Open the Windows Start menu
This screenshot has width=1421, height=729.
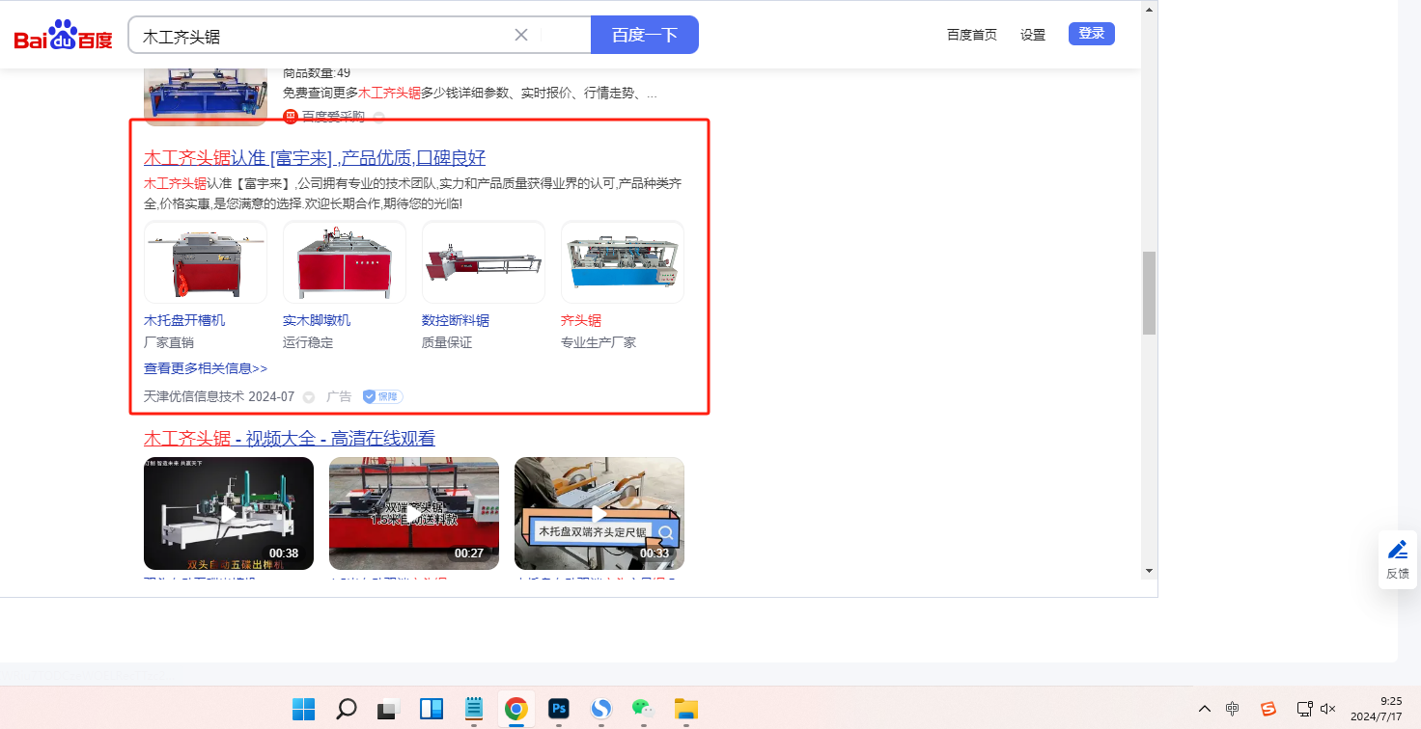(303, 709)
